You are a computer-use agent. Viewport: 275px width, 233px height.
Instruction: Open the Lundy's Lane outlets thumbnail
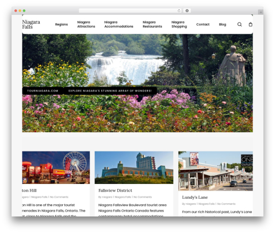coord(216,171)
